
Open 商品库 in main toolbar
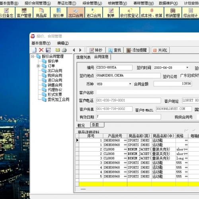[41, 13]
